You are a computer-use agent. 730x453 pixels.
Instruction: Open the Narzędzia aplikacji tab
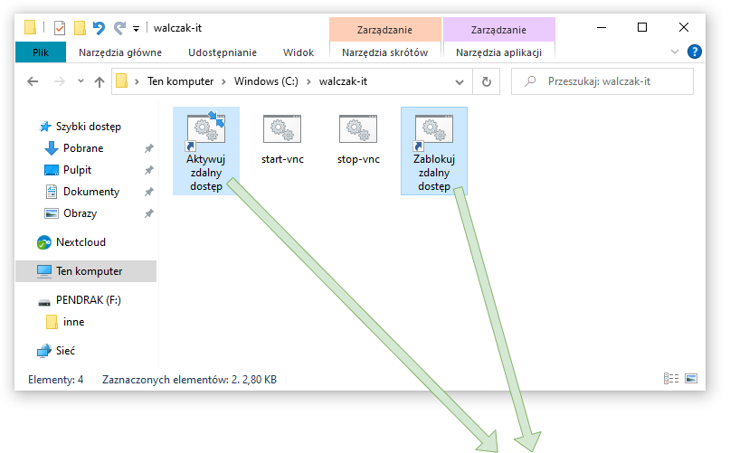tap(499, 52)
